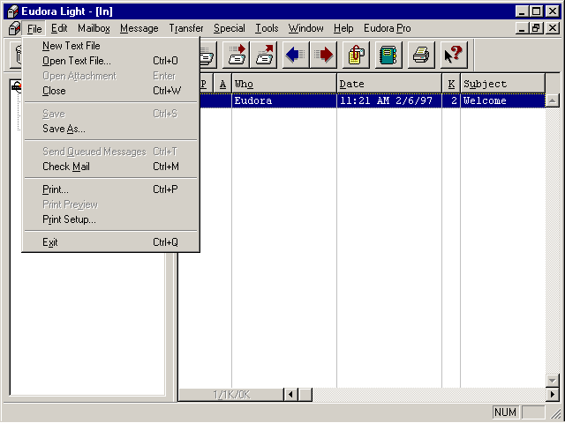Choose Open Text File... from File menu

click(x=110, y=61)
